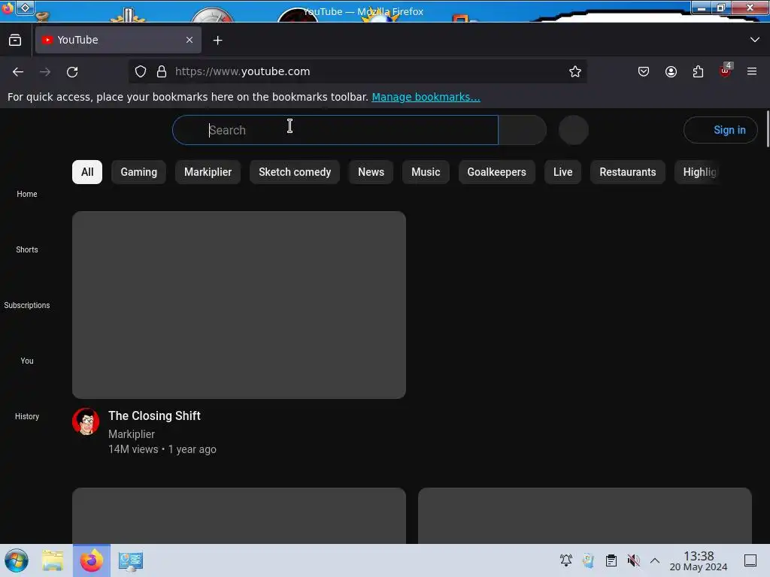Viewport: 770px width, 577px height.
Task: Open tracking protection shield icon
Action: (x=141, y=71)
